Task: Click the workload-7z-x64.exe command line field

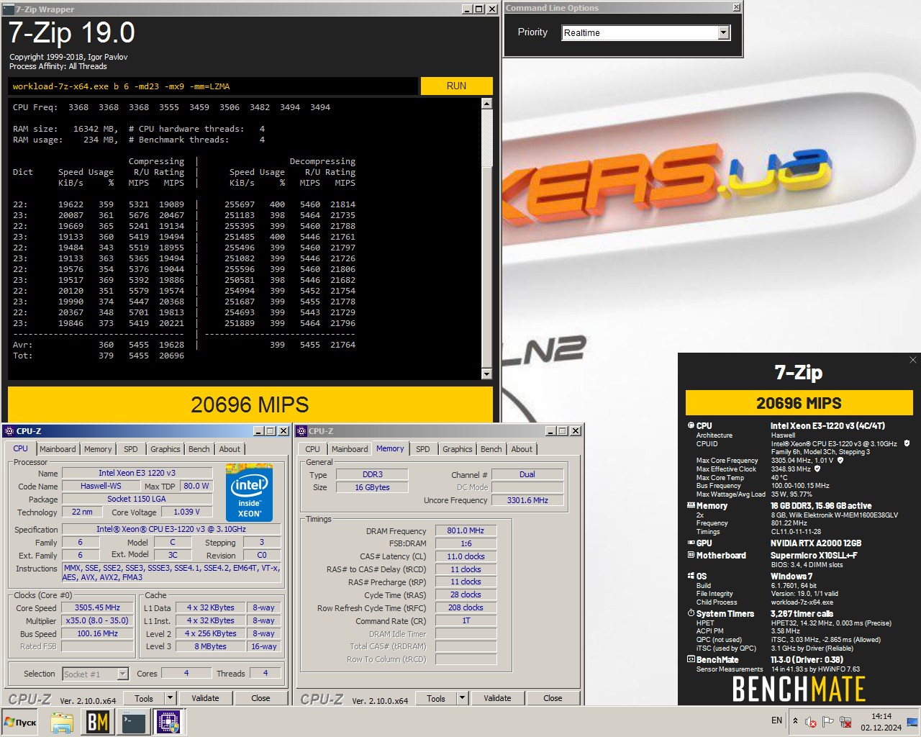Action: (213, 86)
